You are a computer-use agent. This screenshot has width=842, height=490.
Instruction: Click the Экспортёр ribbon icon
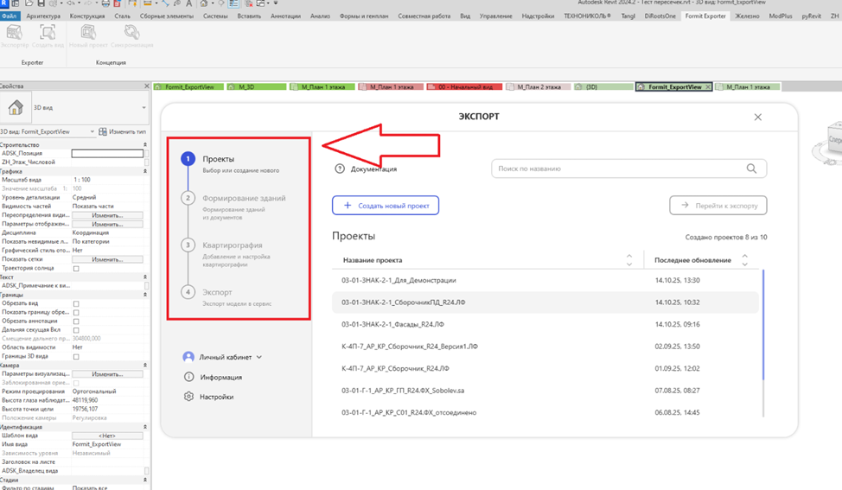point(14,34)
